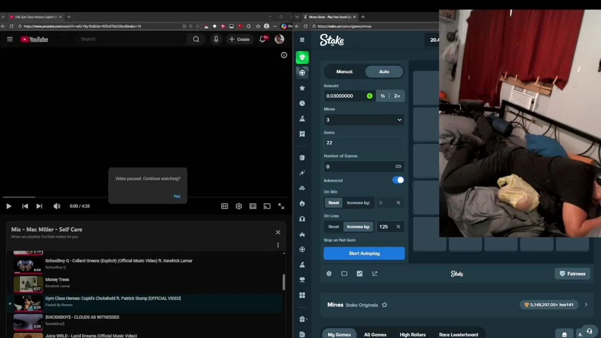
Task: Switch Mines to Auto mode
Action: 384,71
